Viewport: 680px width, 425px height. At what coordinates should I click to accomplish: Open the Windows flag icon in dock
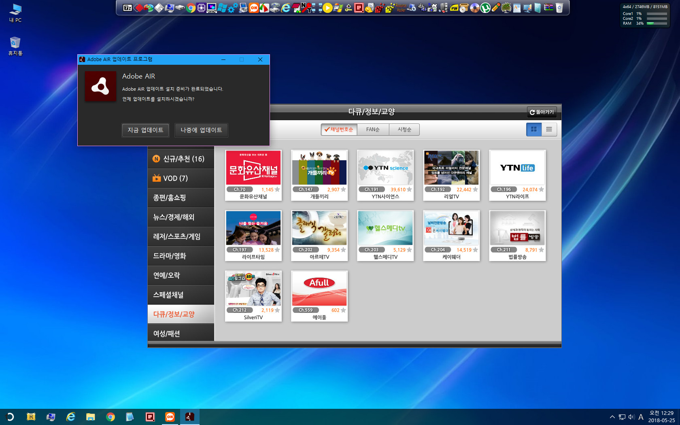222,8
